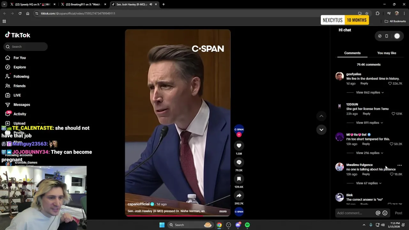Viewport: 409px width, 230px height.
Task: Show hidden system tray icons
Action: (x=364, y=225)
